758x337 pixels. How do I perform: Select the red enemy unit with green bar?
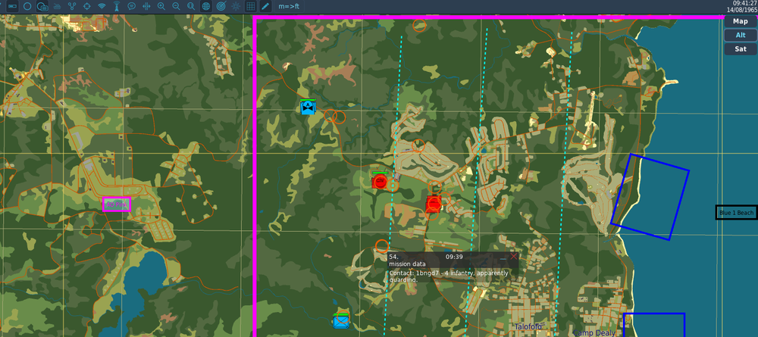pos(380,180)
